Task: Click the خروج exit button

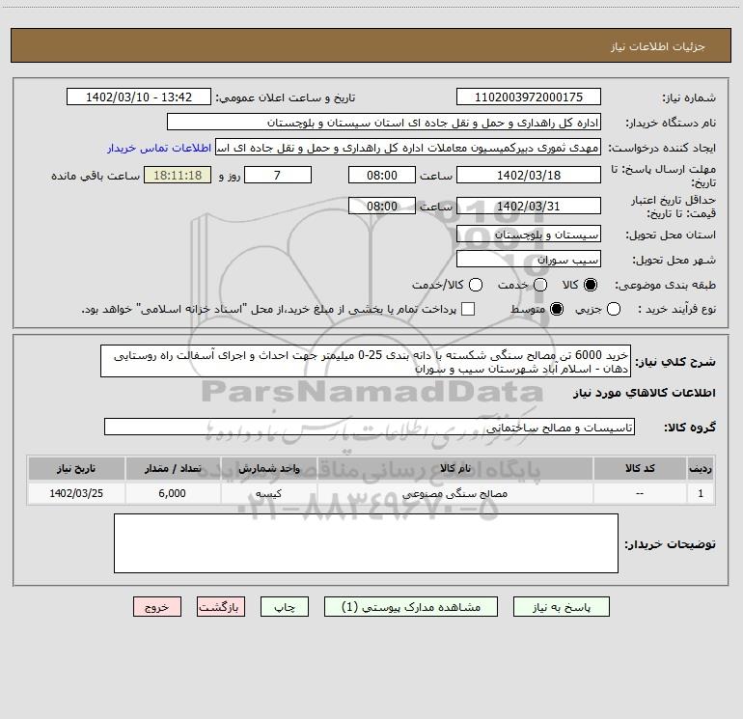Action: coord(157,607)
